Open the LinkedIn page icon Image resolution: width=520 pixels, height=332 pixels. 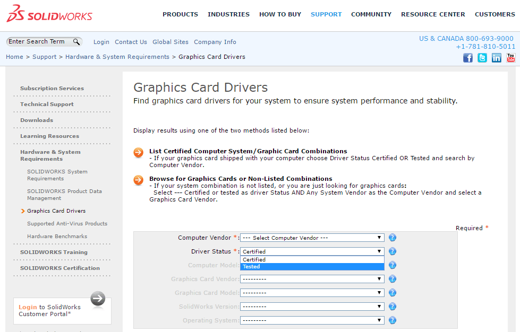click(x=497, y=58)
